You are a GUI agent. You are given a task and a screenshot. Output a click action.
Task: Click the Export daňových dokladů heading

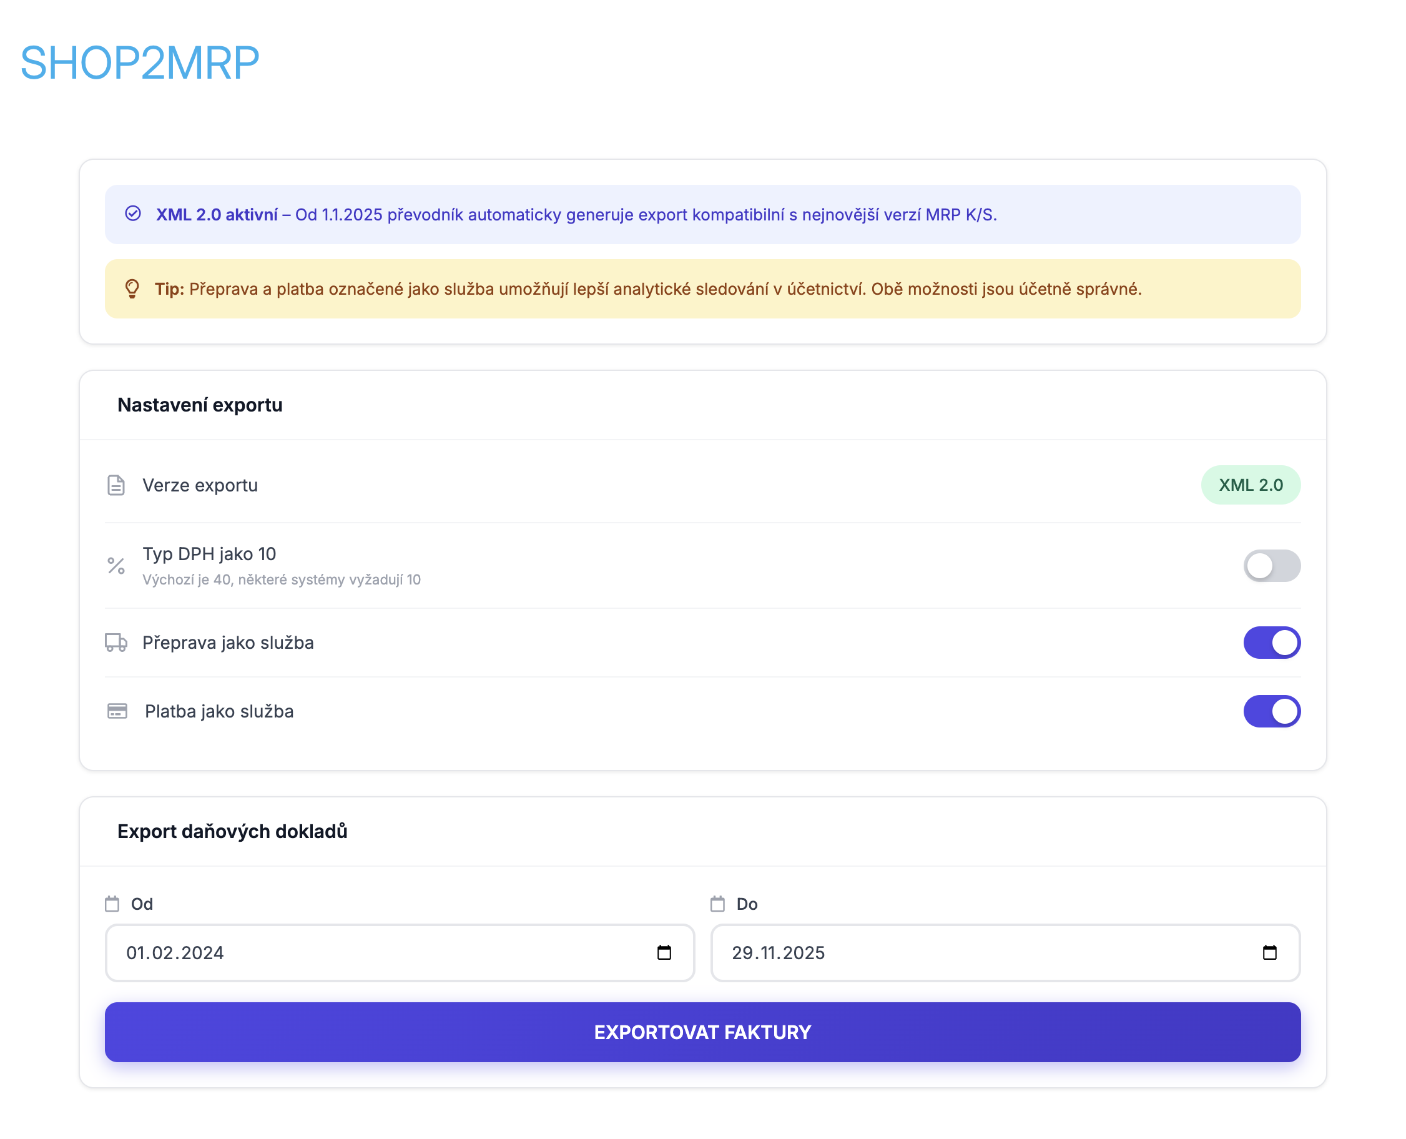(x=232, y=831)
